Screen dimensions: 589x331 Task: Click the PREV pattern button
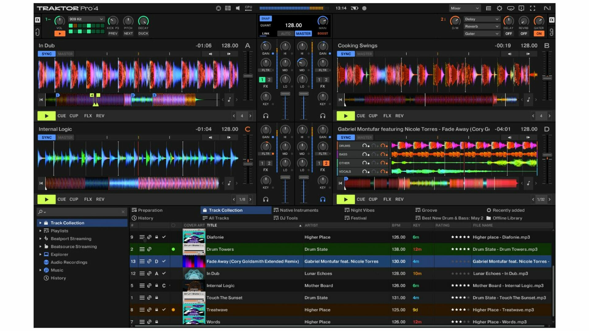[x=113, y=33]
